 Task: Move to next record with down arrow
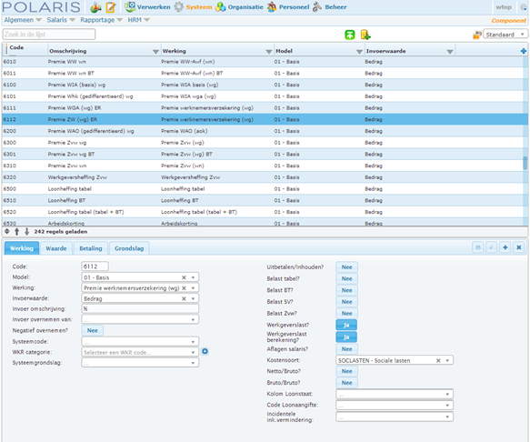26,231
